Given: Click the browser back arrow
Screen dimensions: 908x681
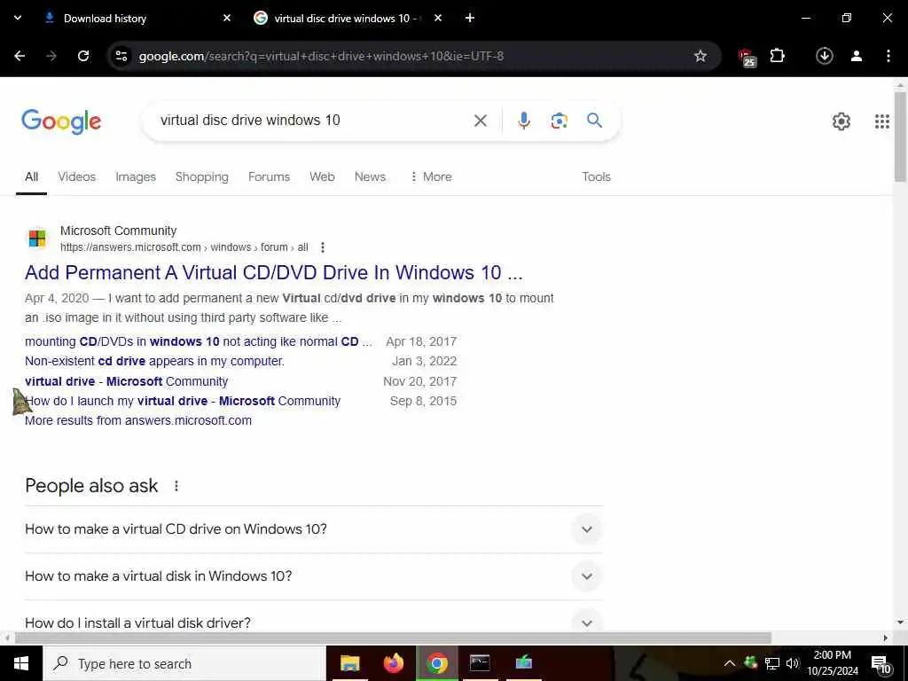Looking at the screenshot, I should 20,56.
